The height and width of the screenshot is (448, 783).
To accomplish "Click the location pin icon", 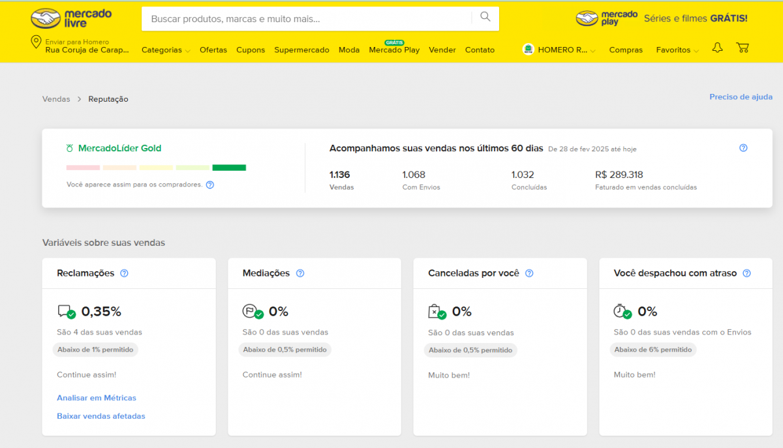I will coord(37,42).
